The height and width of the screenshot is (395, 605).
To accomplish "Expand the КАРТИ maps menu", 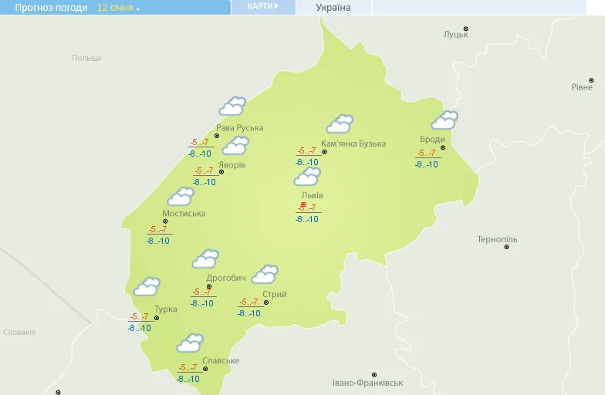I will 263,7.
